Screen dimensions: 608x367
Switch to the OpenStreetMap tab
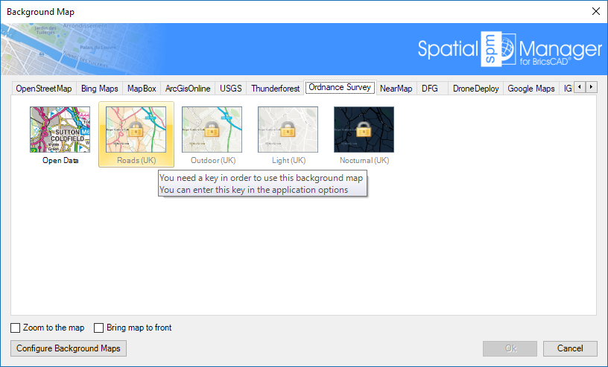pyautogui.click(x=44, y=89)
